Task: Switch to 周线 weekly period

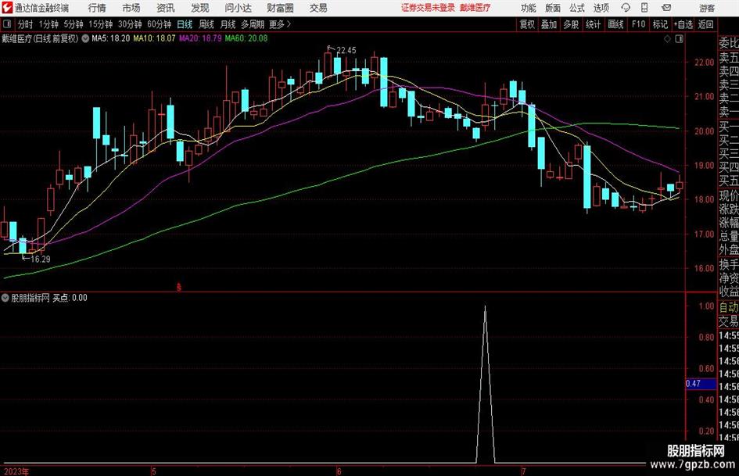Action: 206,24
